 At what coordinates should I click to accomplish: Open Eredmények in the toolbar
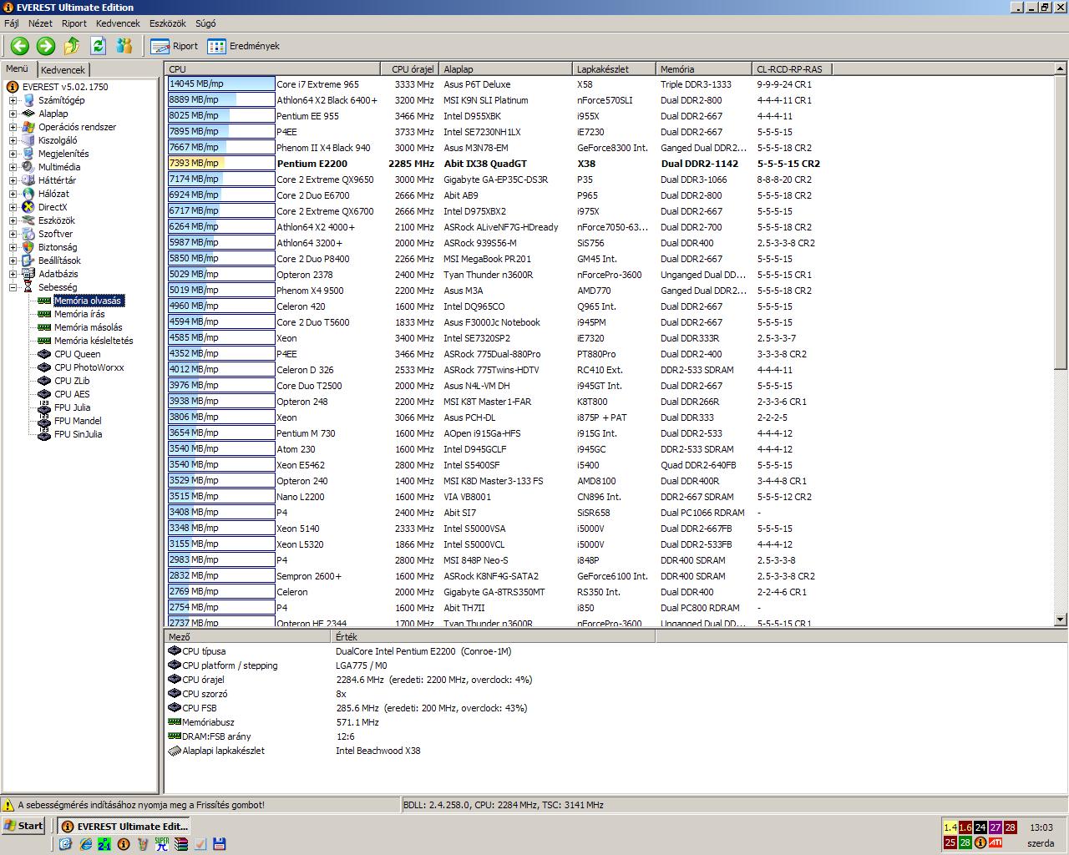243,46
